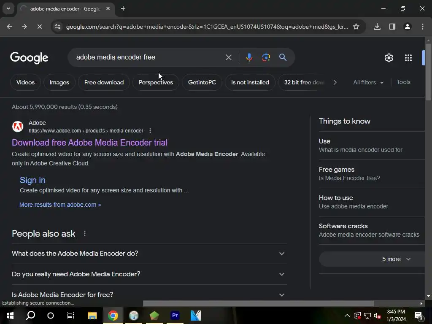The height and width of the screenshot is (324, 432).
Task: View site information icon in address bar
Action: 57,27
